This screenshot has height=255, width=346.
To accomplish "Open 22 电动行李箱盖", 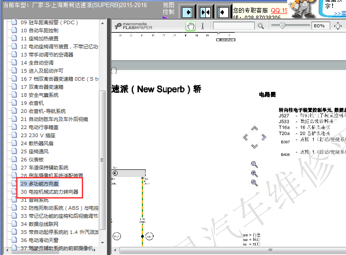I will tap(40, 127).
